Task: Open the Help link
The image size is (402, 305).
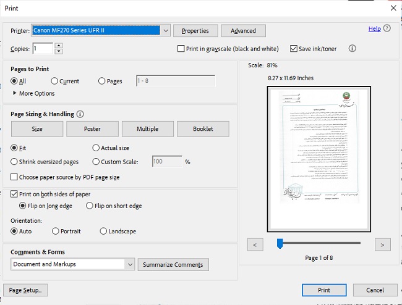Action: (x=374, y=28)
